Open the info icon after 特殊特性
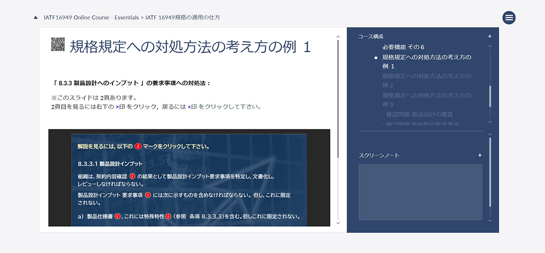This screenshot has height=253, width=545. click(x=168, y=216)
